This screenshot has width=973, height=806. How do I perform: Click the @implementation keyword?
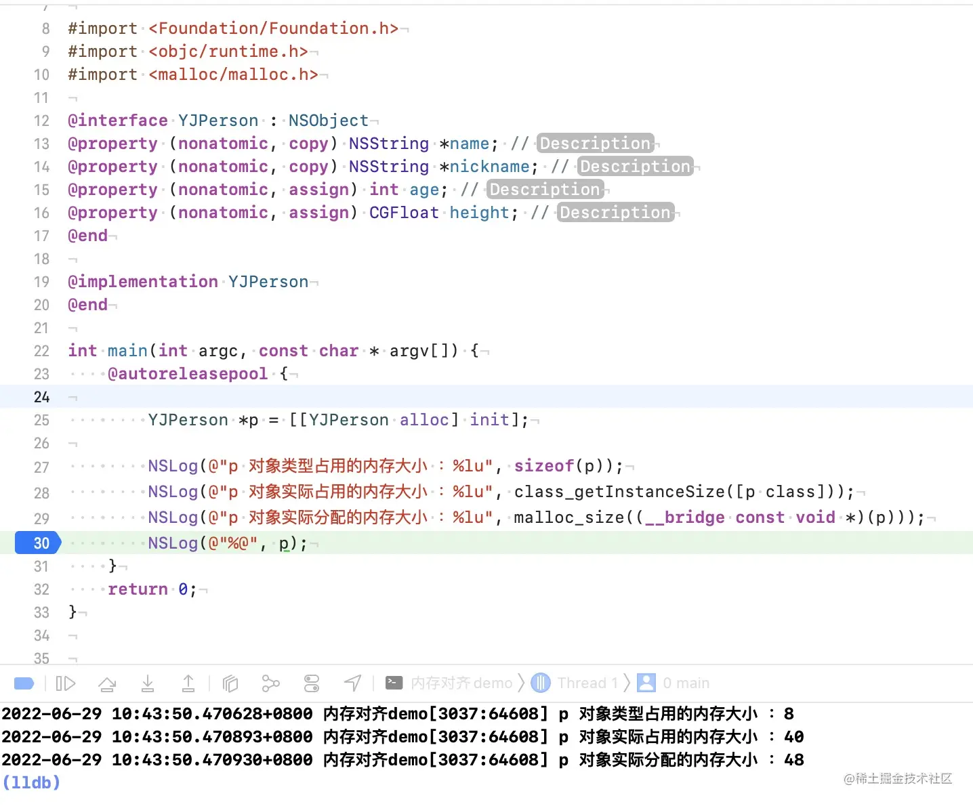coord(143,282)
